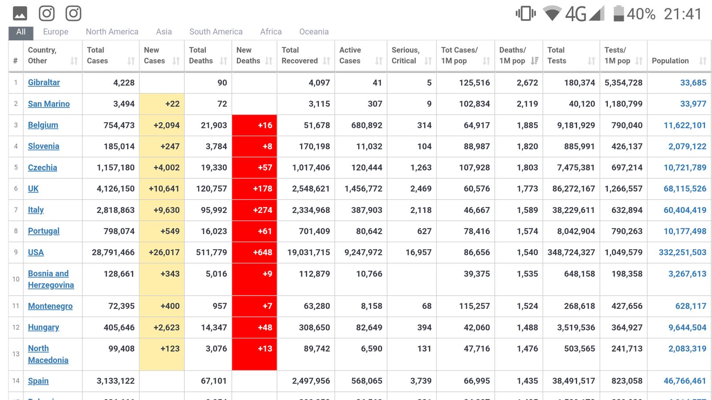This screenshot has width=712, height=400.
Task: Tap the battery status icon
Action: pyautogui.click(x=618, y=13)
